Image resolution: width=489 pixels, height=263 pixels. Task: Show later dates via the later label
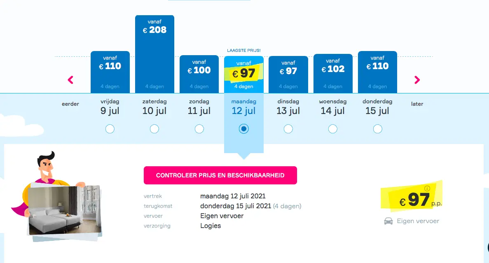pyautogui.click(x=417, y=104)
